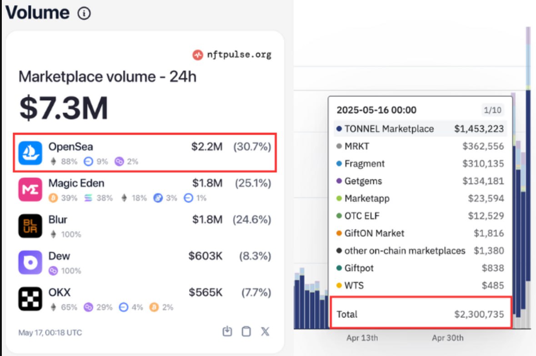Click the Marketplace volume - 24h heading
Viewport: 536px width, 356px height.
click(x=107, y=76)
